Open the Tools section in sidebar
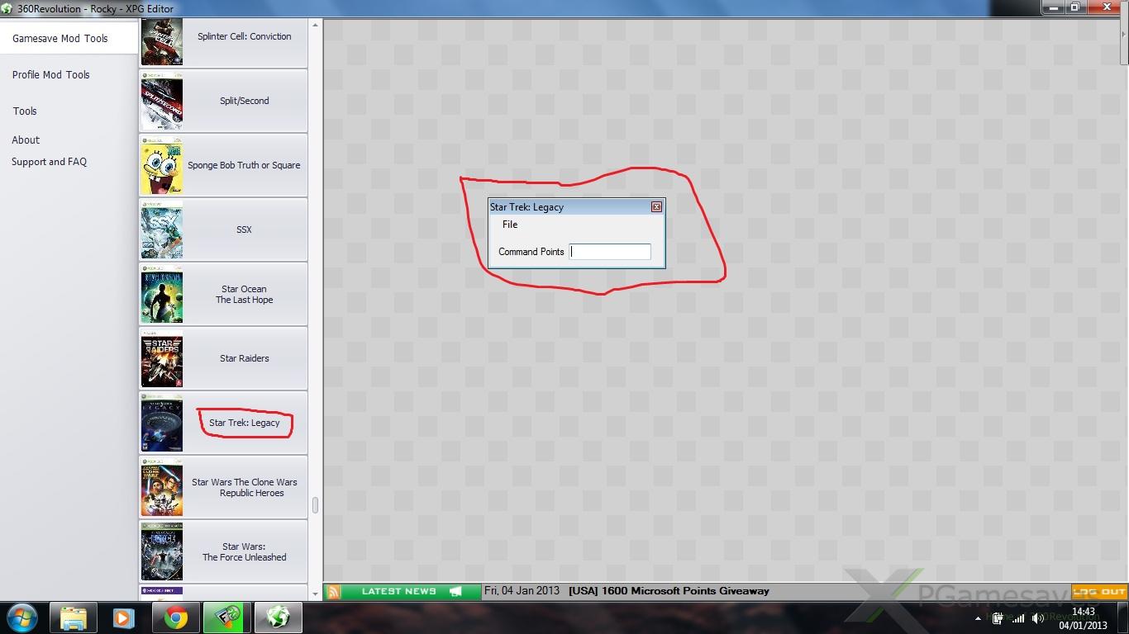 [25, 111]
